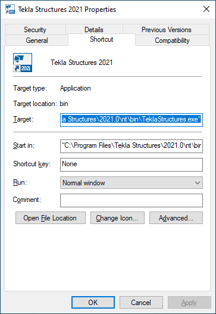
Task: Expand the Run dropdown set to Normal window
Action: tap(132, 183)
